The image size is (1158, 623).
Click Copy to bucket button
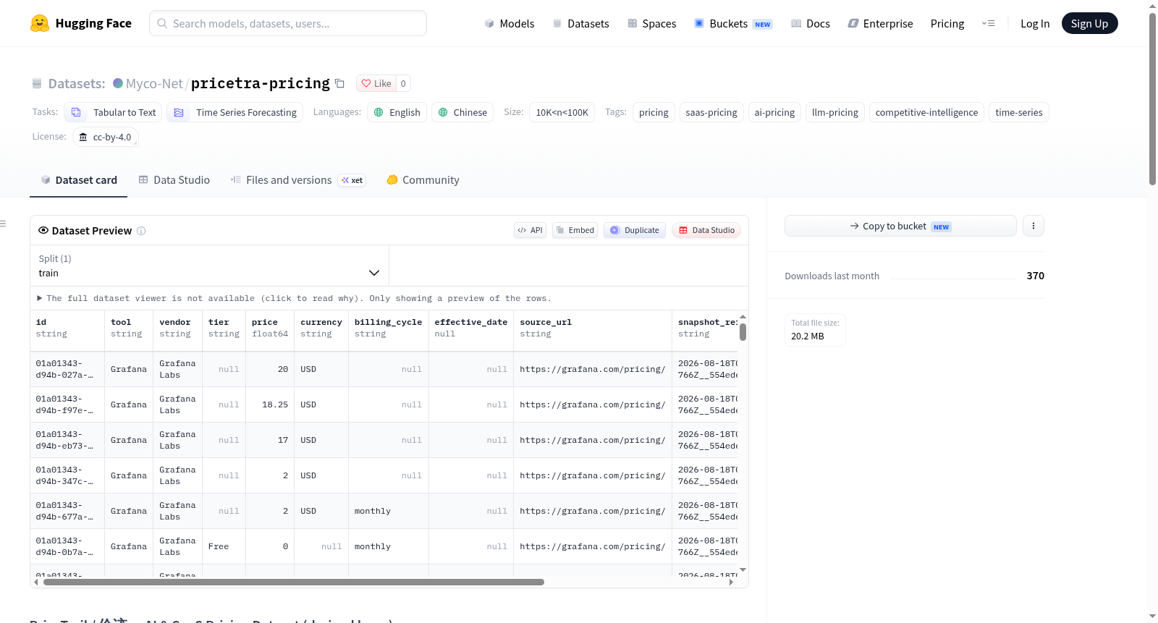click(900, 226)
